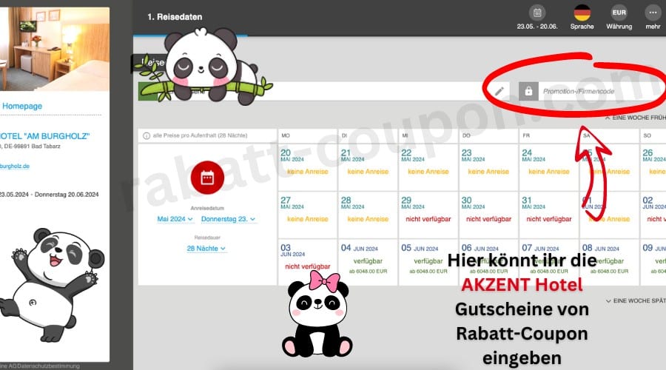
Task: Open the EUR Währung currency selector
Action: (x=619, y=13)
